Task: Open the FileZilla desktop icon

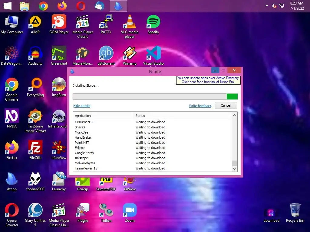Action: (35, 150)
